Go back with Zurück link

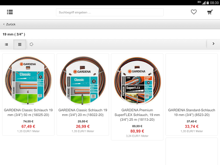(x=11, y=24)
